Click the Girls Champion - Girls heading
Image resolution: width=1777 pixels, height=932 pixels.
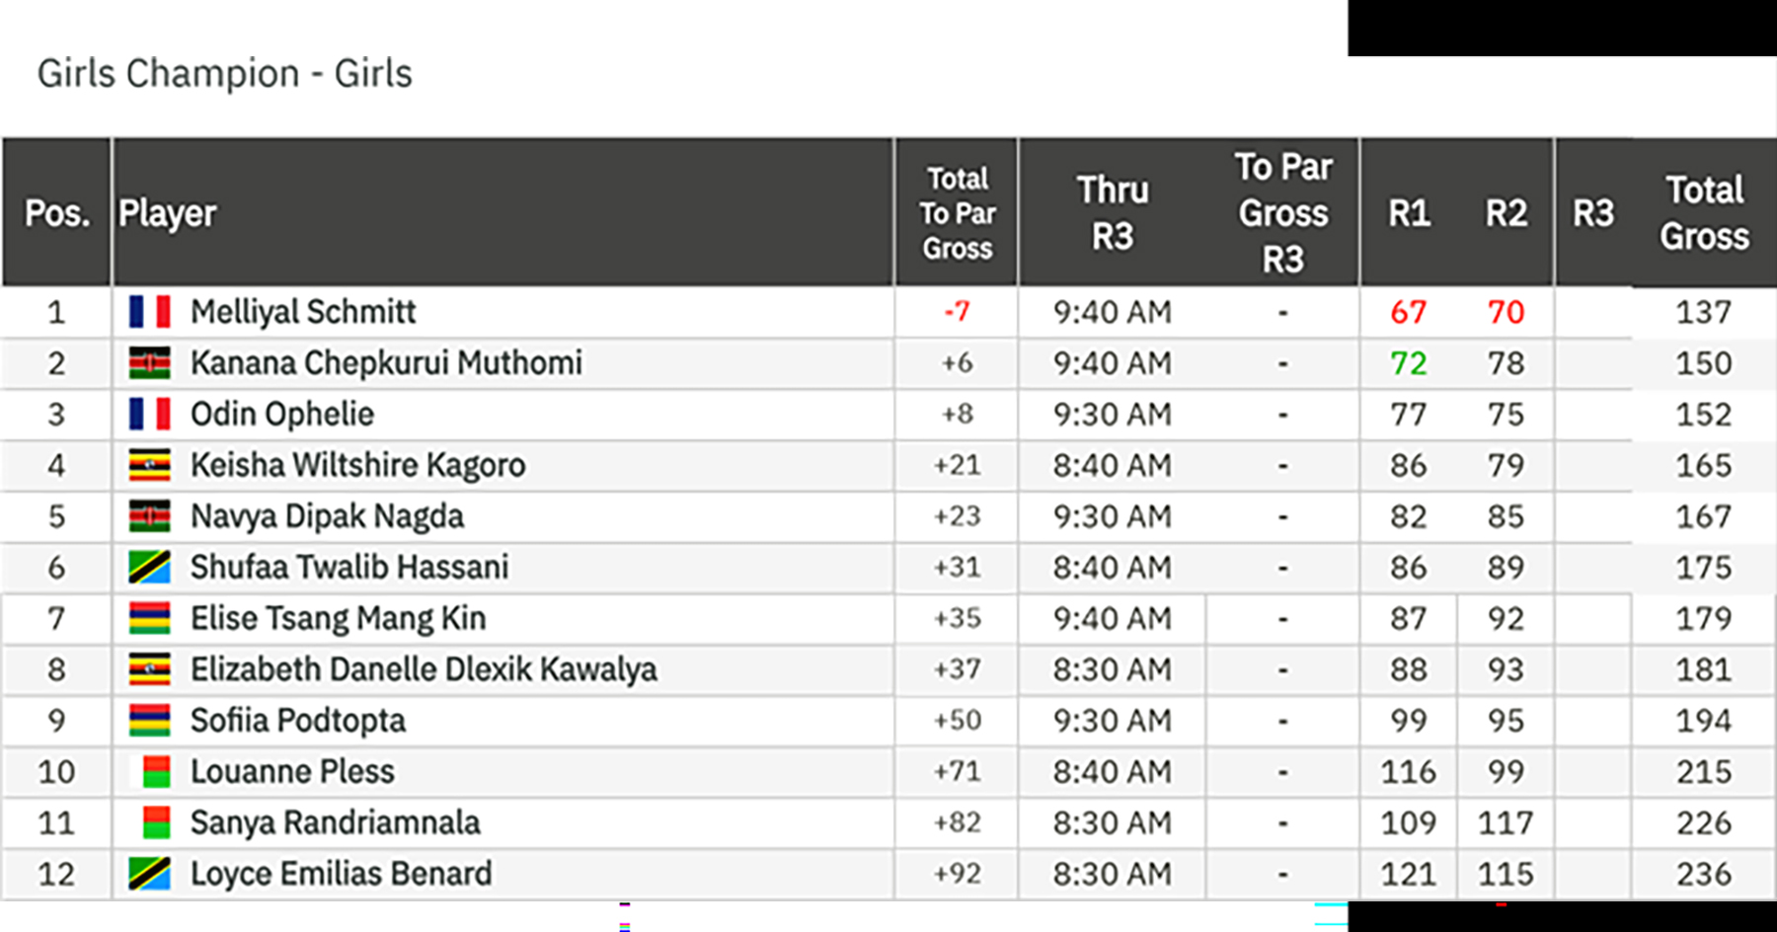tap(225, 74)
